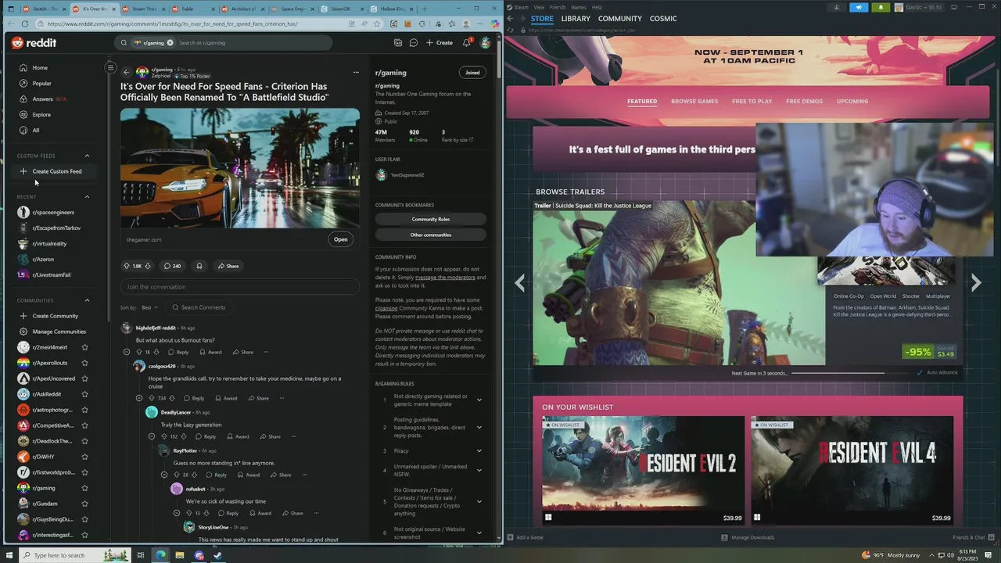
Task: Click the browser refresh button
Action: pos(25,23)
